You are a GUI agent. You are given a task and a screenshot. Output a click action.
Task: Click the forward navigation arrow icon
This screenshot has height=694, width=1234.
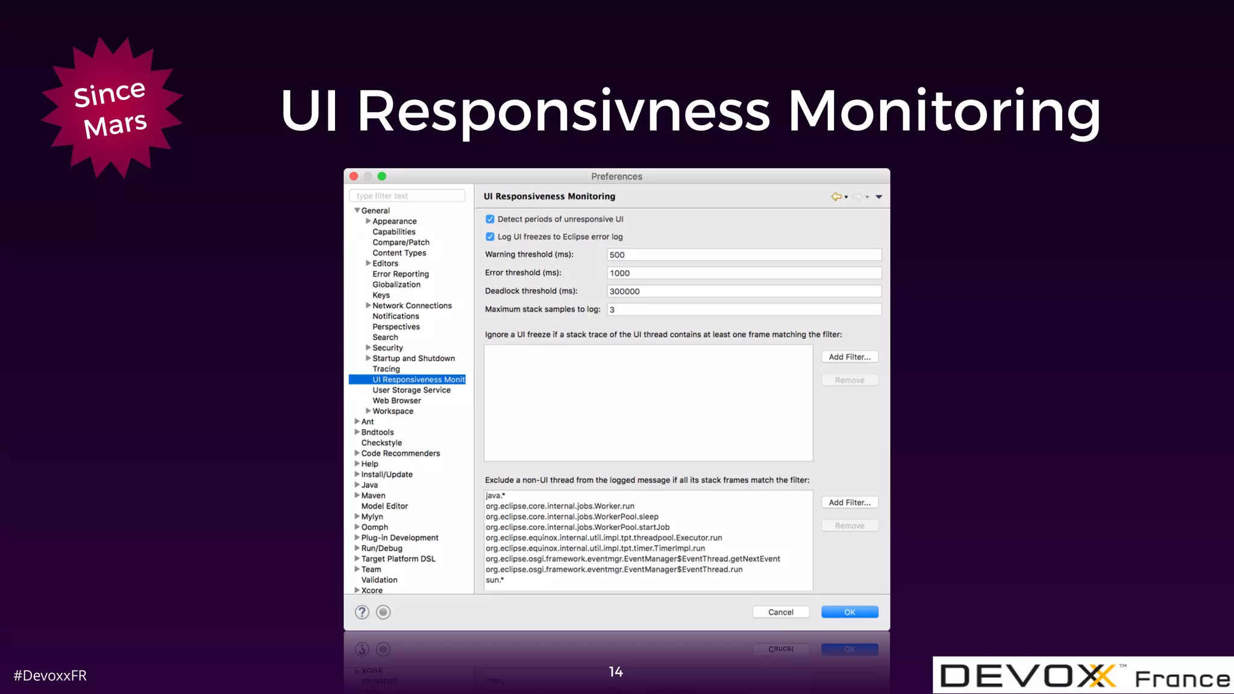(x=857, y=196)
